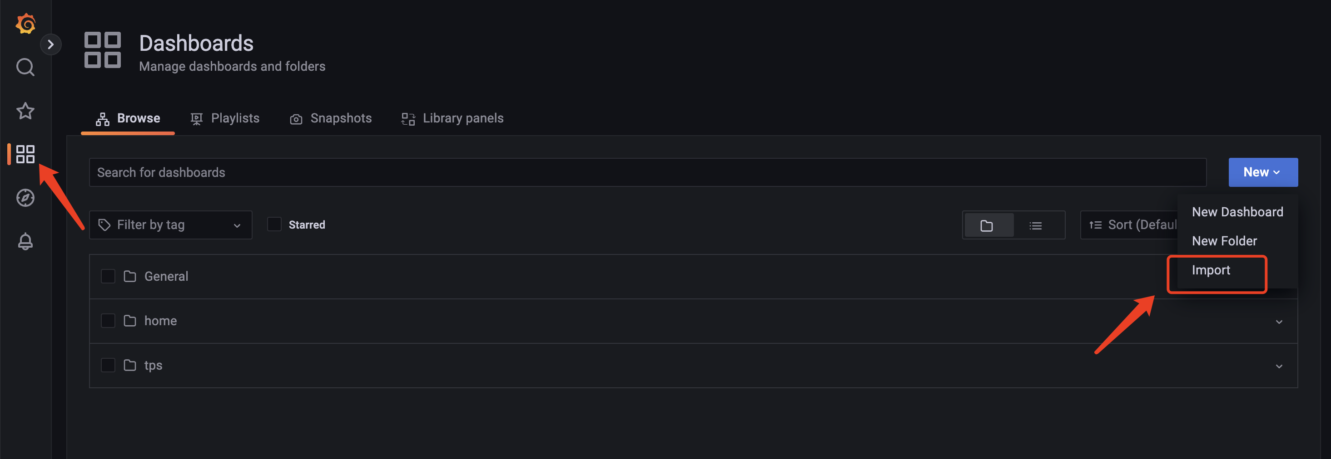The height and width of the screenshot is (459, 1331).
Task: Open the Grafana home logo
Action: (x=25, y=24)
